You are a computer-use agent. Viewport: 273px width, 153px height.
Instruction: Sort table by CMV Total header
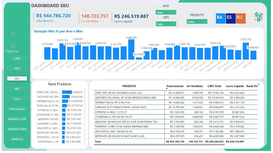(214, 86)
